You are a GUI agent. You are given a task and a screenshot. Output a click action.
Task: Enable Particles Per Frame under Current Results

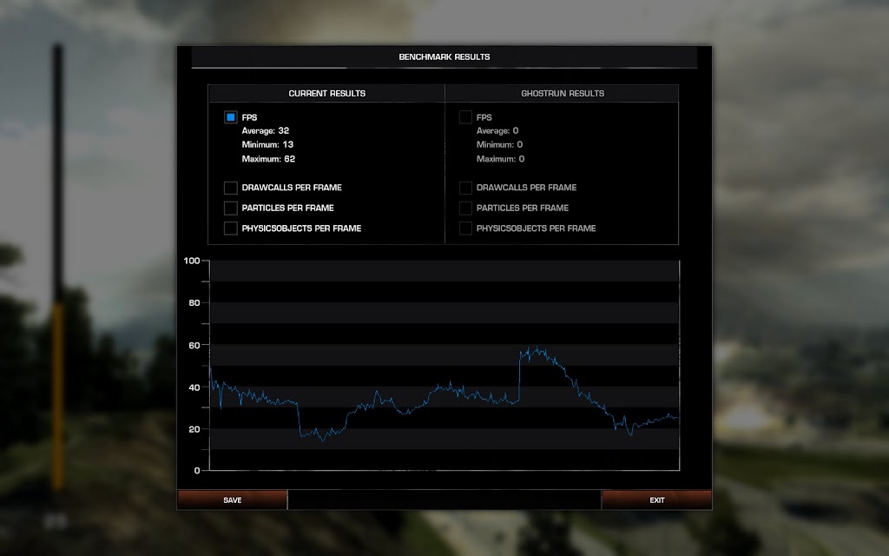click(x=230, y=208)
